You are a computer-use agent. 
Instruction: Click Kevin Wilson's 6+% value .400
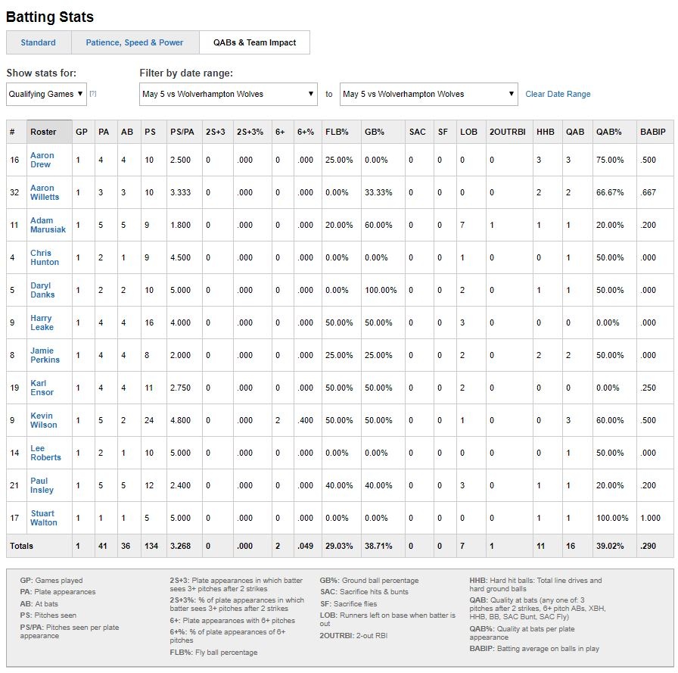click(305, 420)
